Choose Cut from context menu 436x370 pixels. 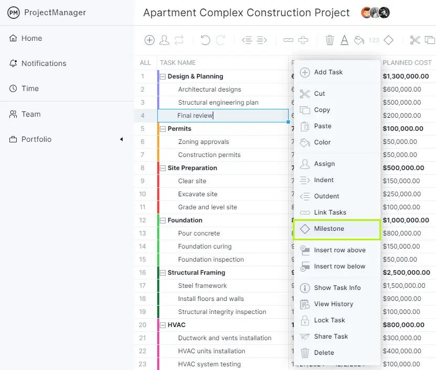point(337,94)
